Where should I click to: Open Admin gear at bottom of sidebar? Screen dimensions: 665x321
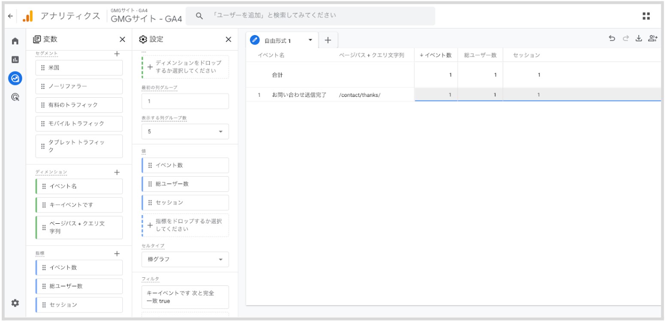[15, 303]
